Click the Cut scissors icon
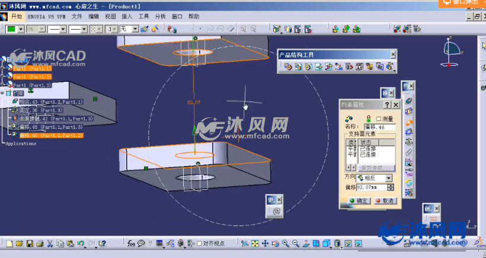Screen dimensions: 486x258 point(50,244)
